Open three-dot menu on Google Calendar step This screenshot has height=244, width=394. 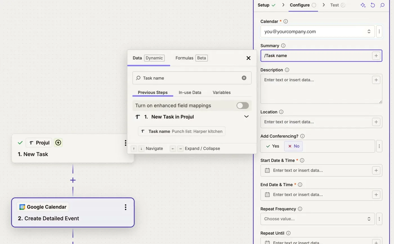pos(126,207)
